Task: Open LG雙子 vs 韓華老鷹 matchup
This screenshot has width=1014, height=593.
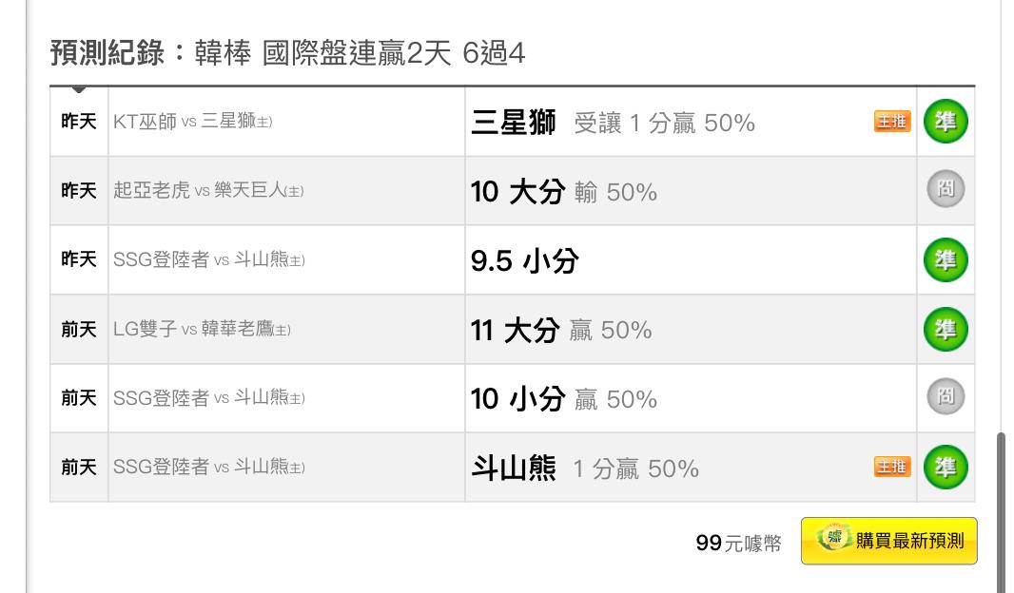Action: click(202, 329)
